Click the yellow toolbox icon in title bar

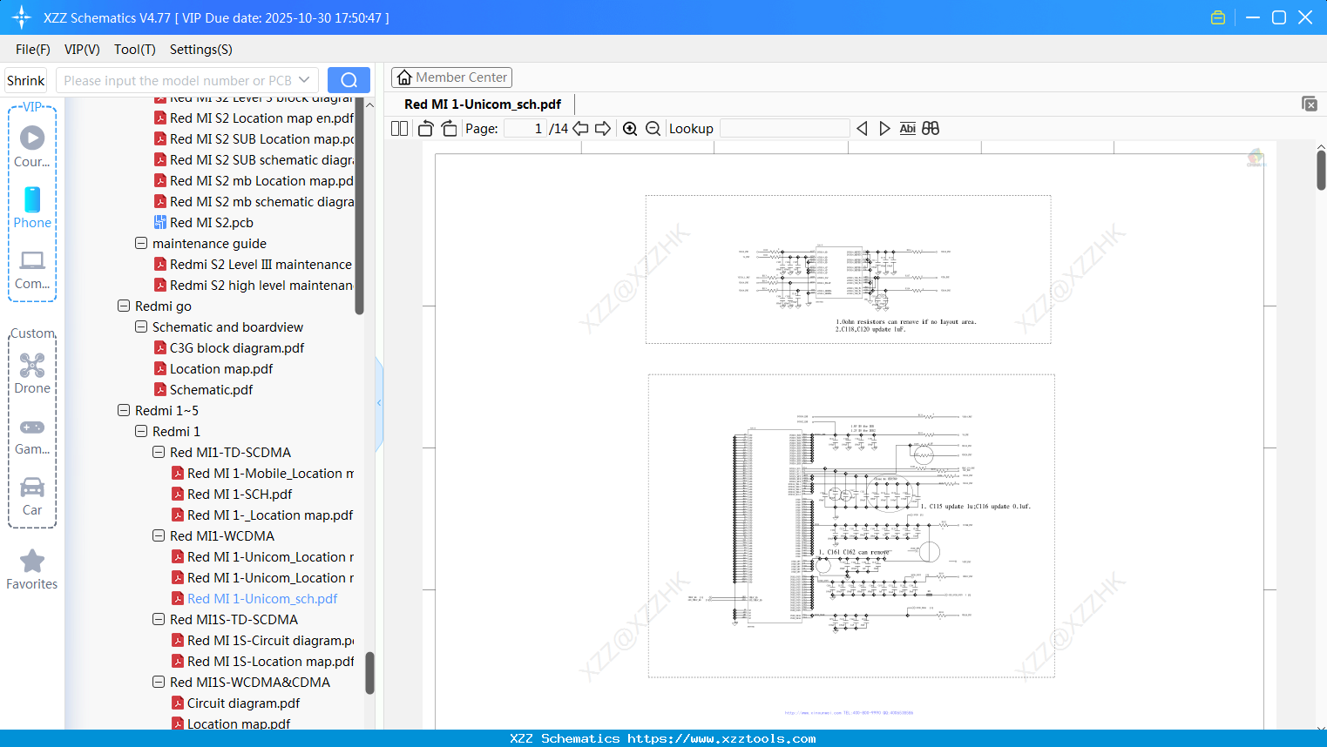click(1218, 17)
